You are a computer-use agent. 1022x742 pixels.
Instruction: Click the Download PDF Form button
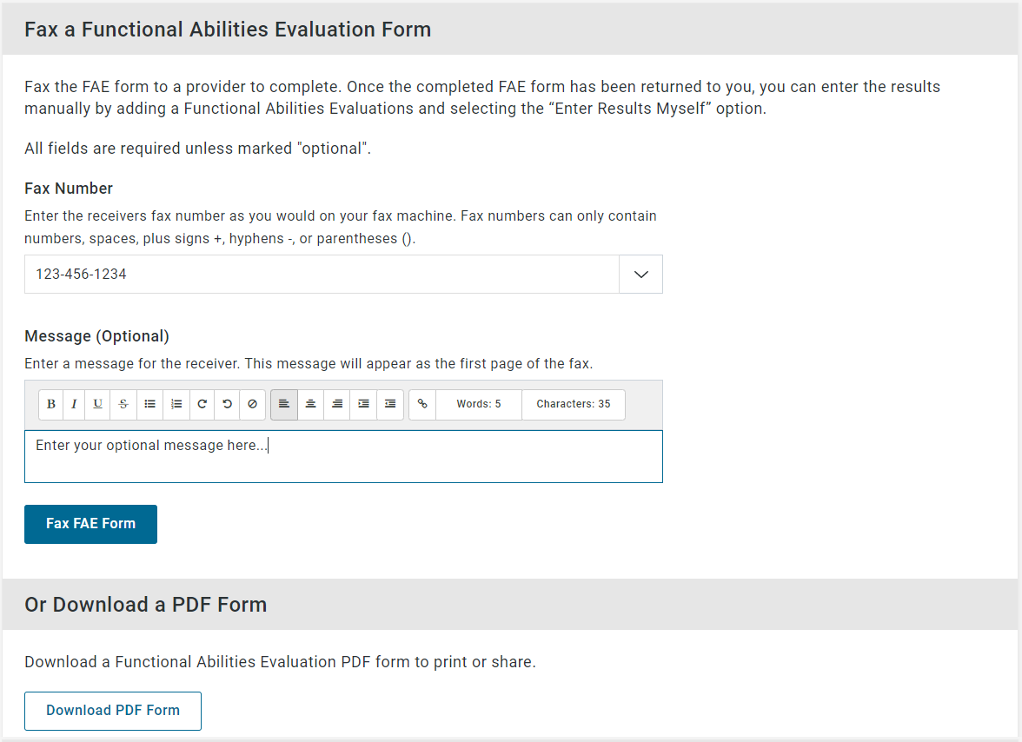pos(113,711)
